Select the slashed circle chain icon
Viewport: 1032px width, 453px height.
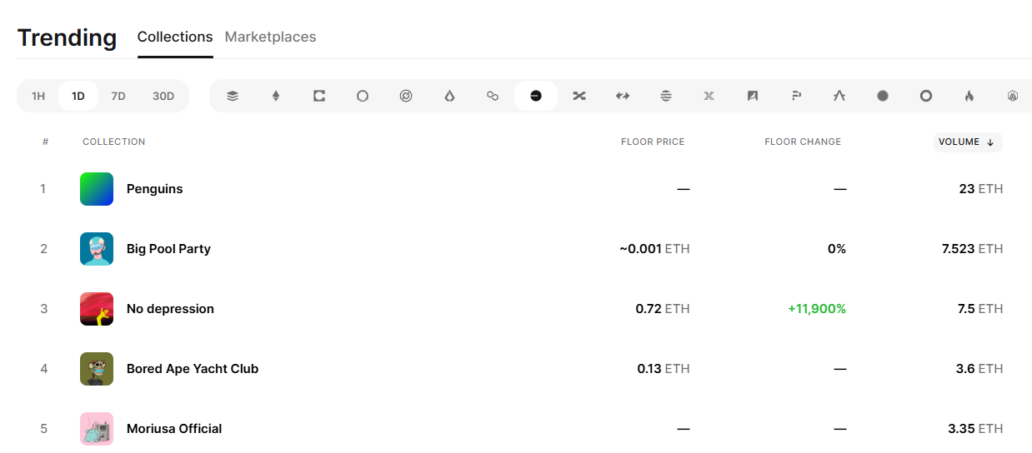coord(406,96)
